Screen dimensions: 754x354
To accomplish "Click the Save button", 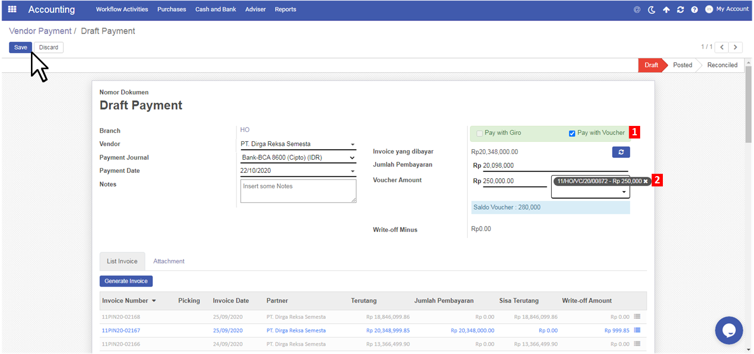I will point(20,47).
